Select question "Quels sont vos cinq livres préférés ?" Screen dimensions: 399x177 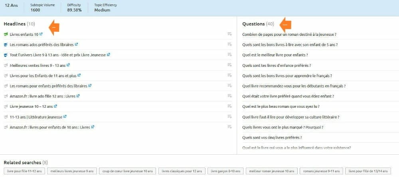[272, 138]
